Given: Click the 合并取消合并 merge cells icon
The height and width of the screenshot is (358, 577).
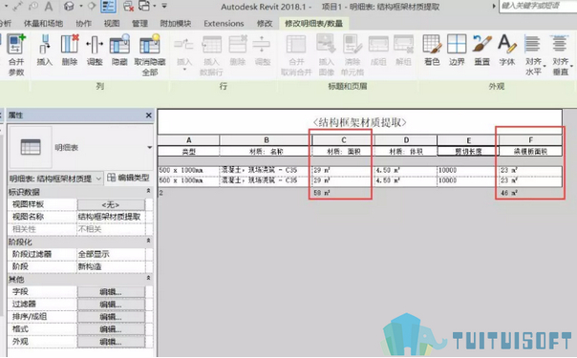Looking at the screenshot, I should pyautogui.click(x=296, y=45).
